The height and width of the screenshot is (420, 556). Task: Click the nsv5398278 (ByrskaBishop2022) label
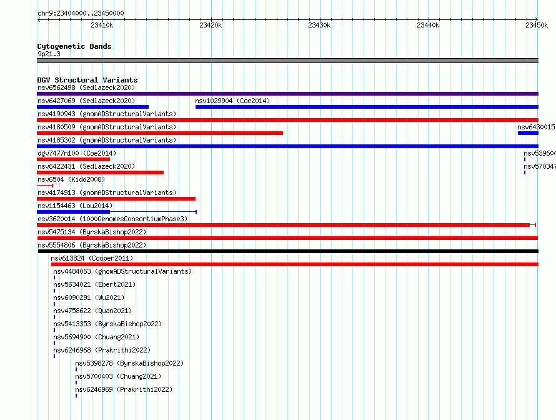click(x=129, y=363)
